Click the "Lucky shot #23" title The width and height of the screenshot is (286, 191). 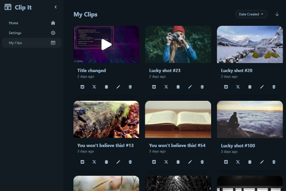pos(165,71)
